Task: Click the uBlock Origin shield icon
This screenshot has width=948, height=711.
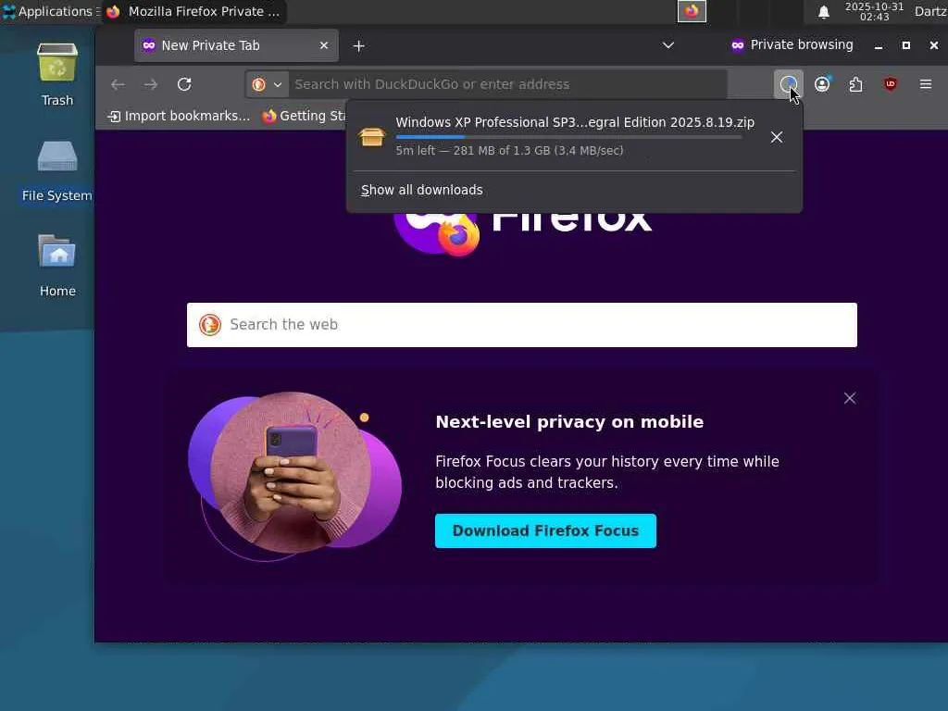Action: point(890,84)
